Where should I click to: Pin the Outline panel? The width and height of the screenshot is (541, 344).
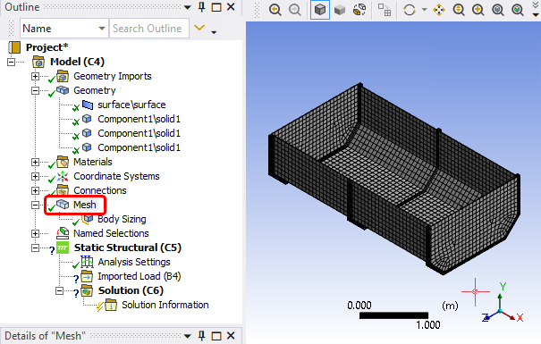(x=202, y=7)
